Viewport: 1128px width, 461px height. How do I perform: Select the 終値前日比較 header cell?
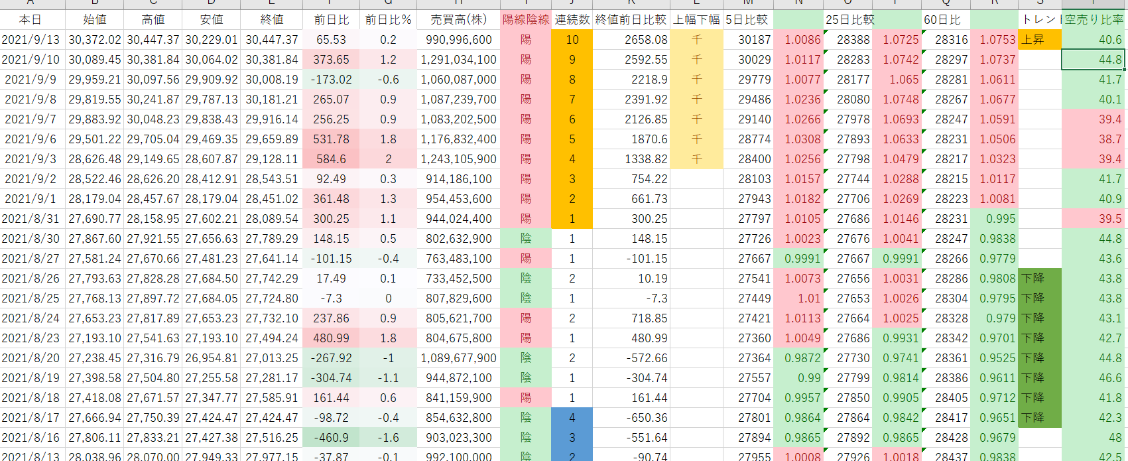pos(631,20)
